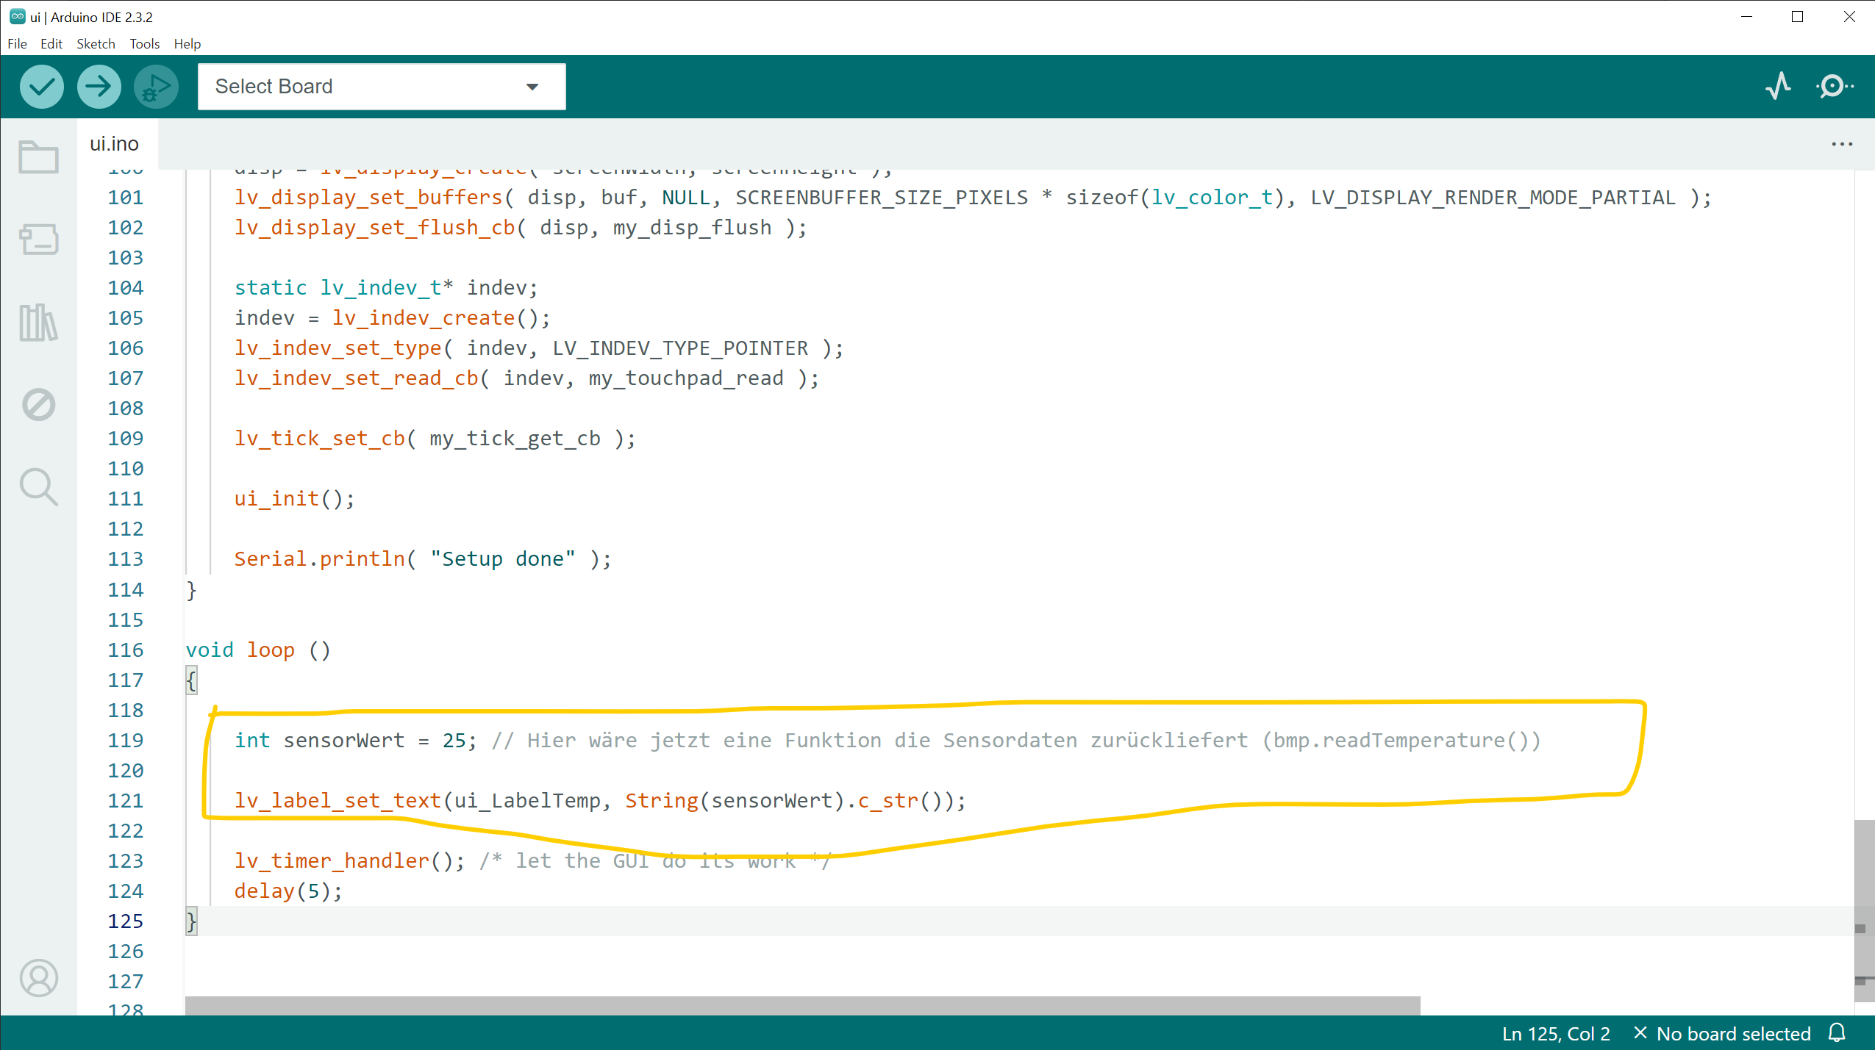
Task: Select the ui.ino tab
Action: click(115, 144)
